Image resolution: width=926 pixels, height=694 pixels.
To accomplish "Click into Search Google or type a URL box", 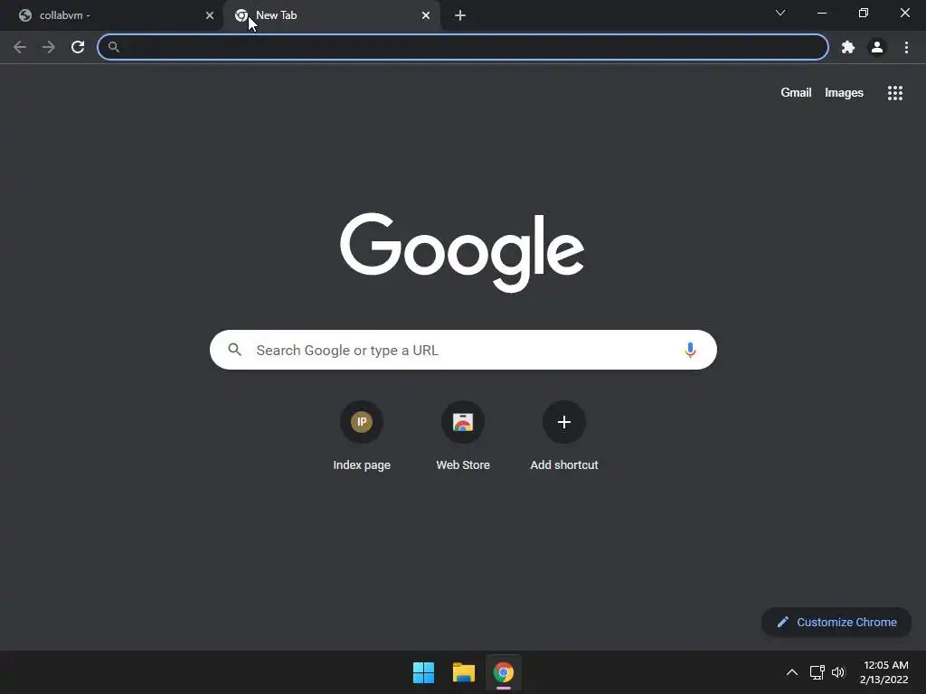I will [463, 350].
